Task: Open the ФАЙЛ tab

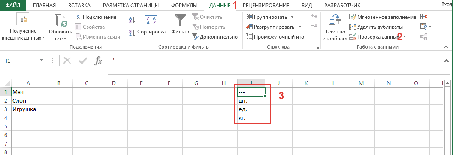Action: (12, 5)
